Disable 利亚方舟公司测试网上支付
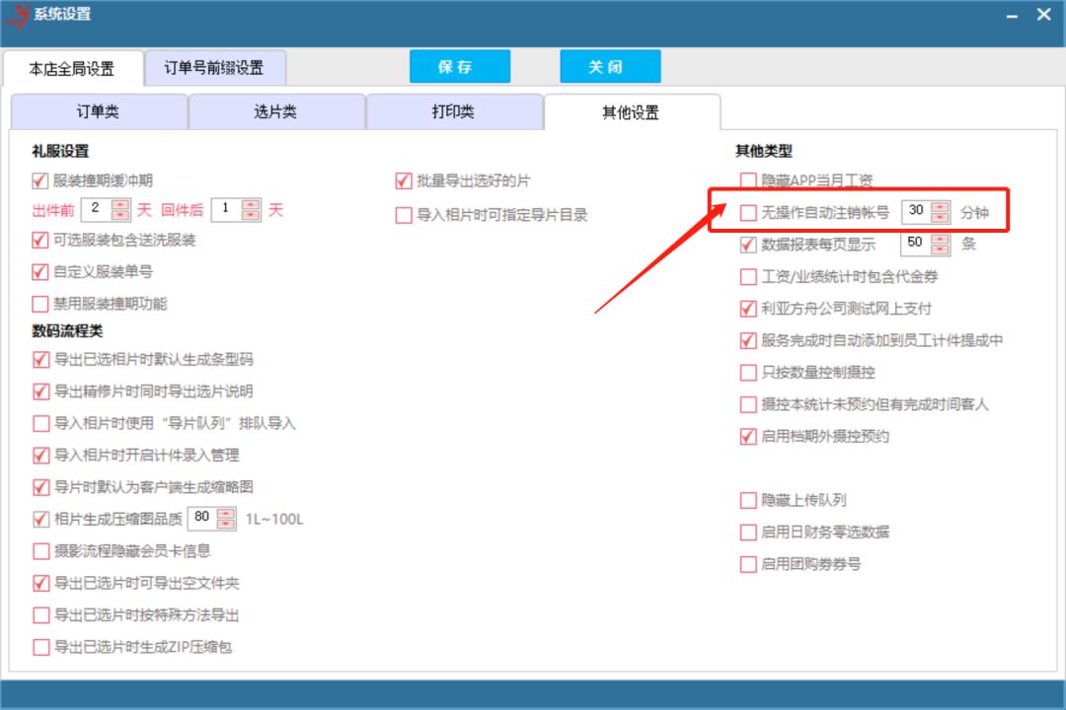 748,308
